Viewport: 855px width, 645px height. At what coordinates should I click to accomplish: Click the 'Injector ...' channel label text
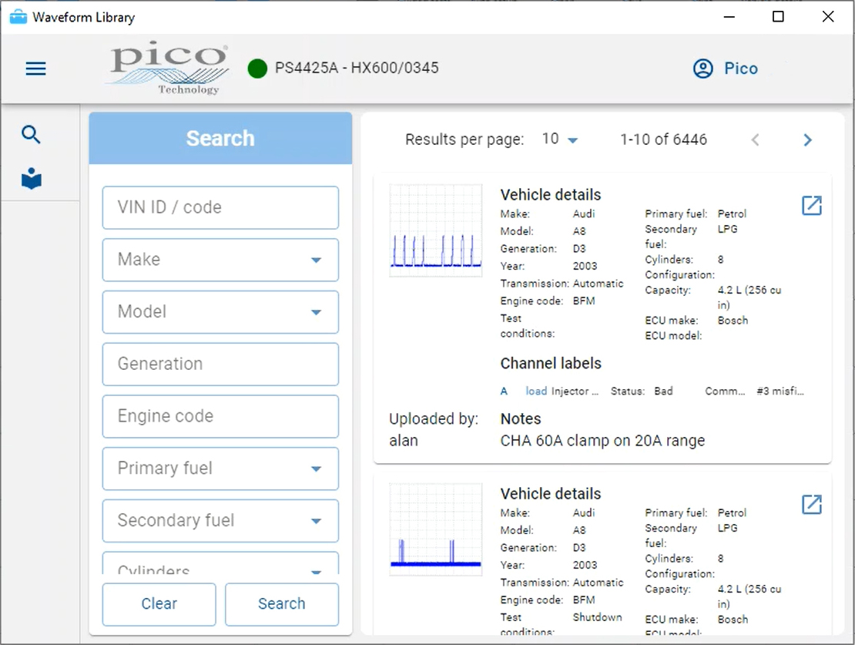click(x=575, y=391)
